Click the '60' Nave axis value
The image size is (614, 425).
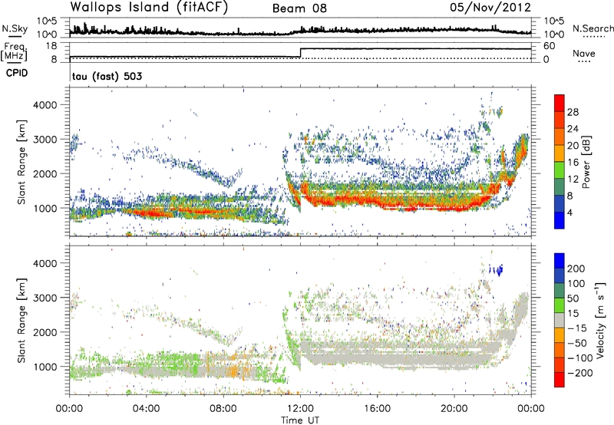point(549,46)
